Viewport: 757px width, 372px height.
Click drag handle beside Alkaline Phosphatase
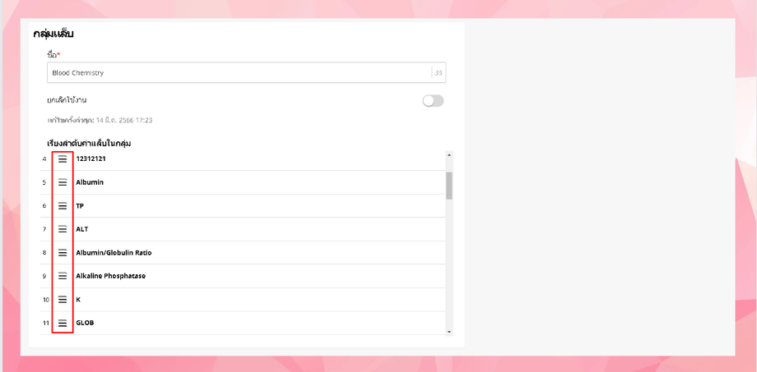[63, 276]
